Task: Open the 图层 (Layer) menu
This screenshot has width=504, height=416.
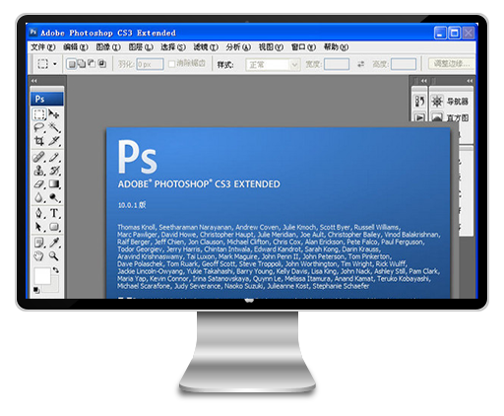Action: coord(141,47)
